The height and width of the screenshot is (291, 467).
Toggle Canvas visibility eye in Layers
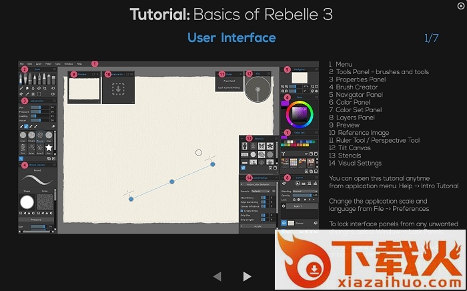point(284,223)
